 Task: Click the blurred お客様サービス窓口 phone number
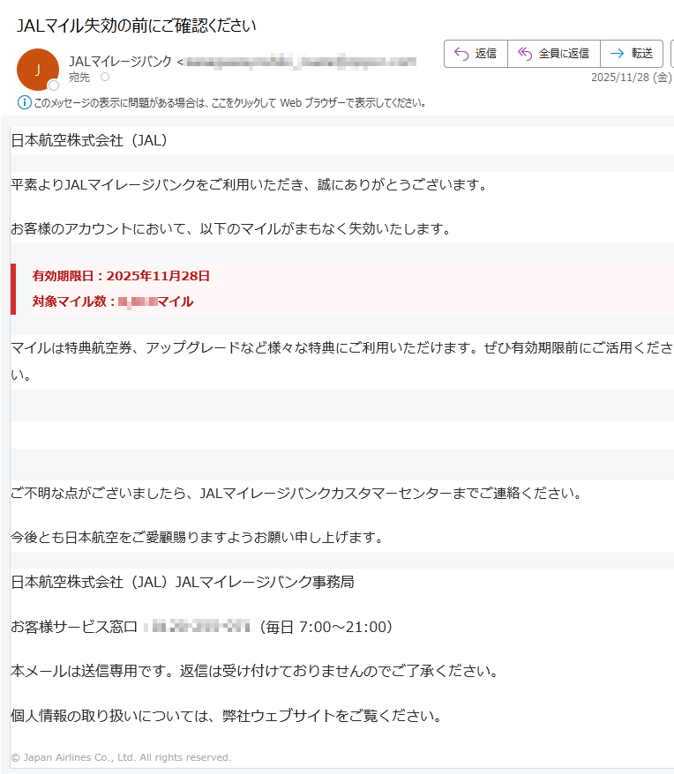tap(201, 627)
